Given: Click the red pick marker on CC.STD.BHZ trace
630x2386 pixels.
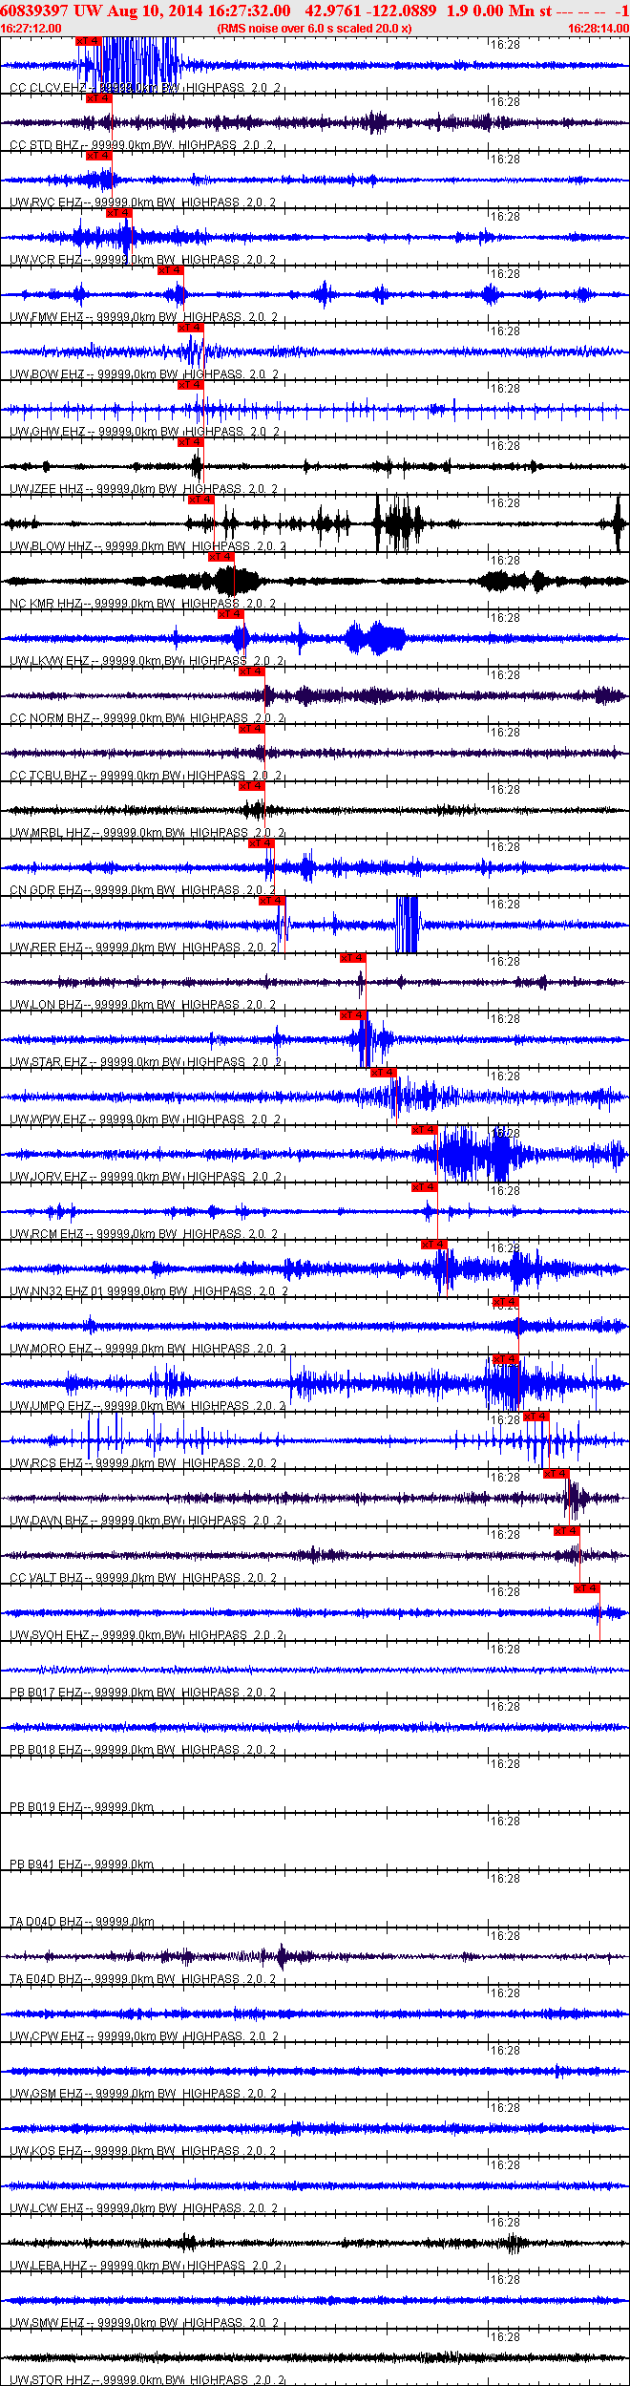Looking at the screenshot, I should [x=99, y=98].
